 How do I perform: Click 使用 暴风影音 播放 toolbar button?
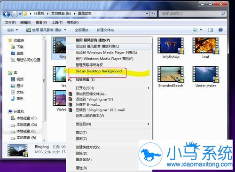click(x=44, y=30)
